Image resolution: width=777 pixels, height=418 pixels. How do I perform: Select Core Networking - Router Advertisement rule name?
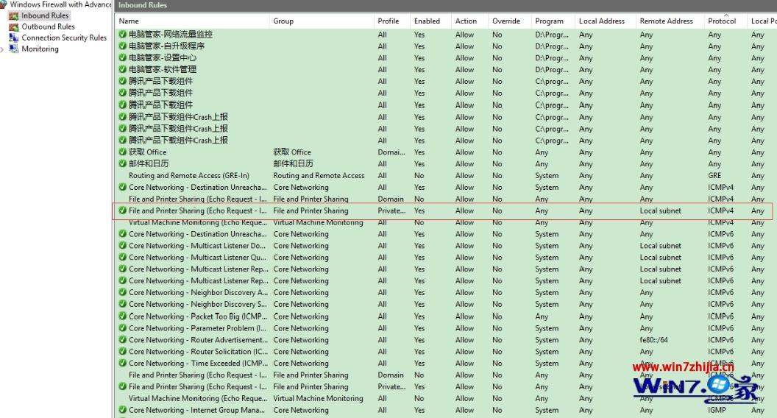(x=198, y=340)
